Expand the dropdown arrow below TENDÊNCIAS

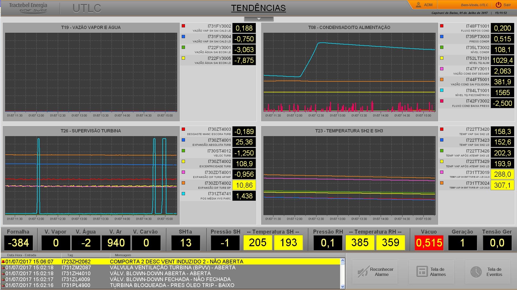click(259, 19)
